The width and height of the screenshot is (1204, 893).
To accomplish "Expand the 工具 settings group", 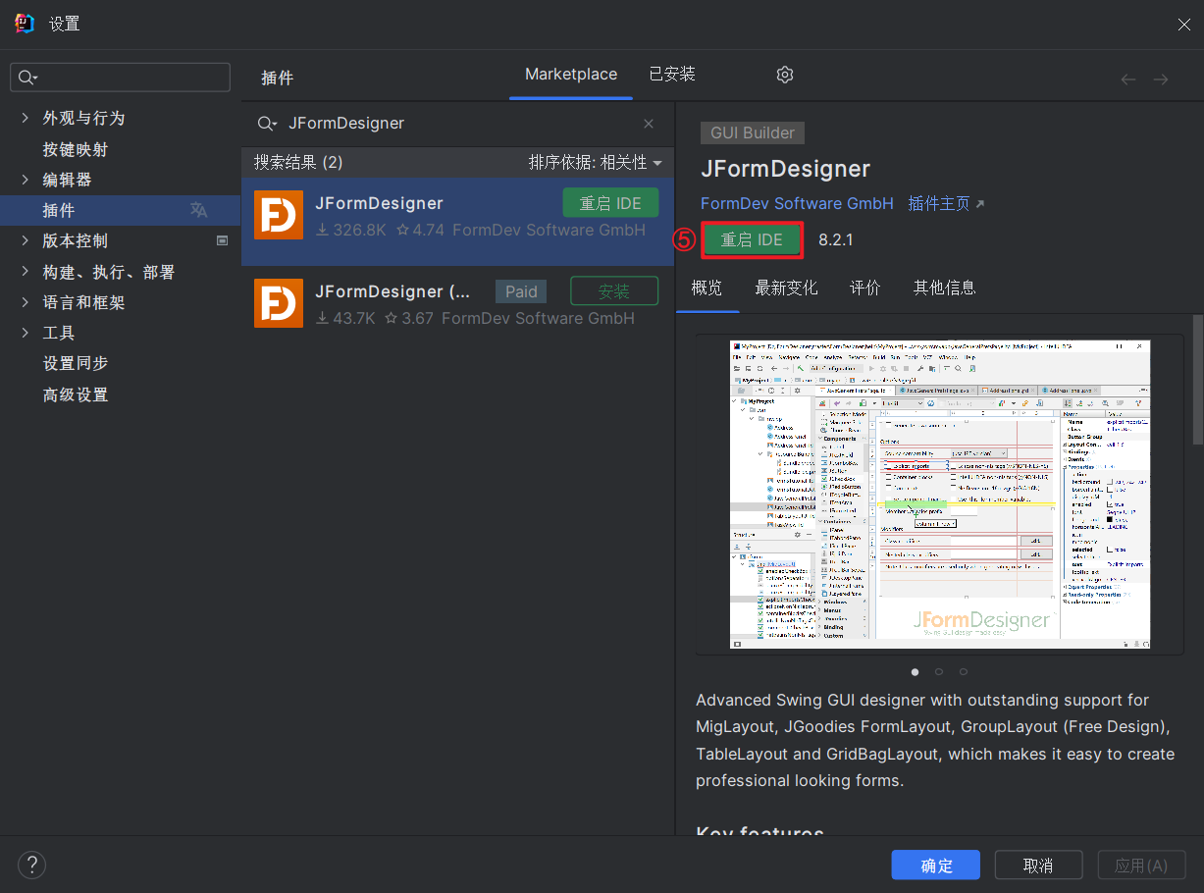I will [x=26, y=333].
